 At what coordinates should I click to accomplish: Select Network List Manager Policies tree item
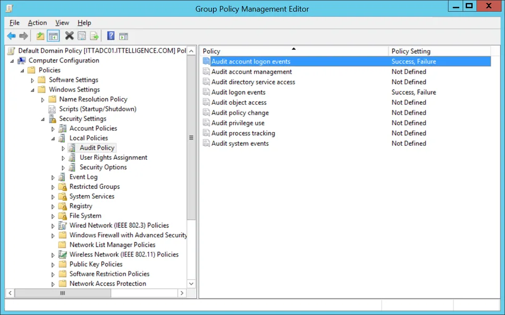[x=113, y=245]
